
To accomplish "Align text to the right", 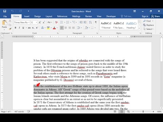I will pos(70,28).
